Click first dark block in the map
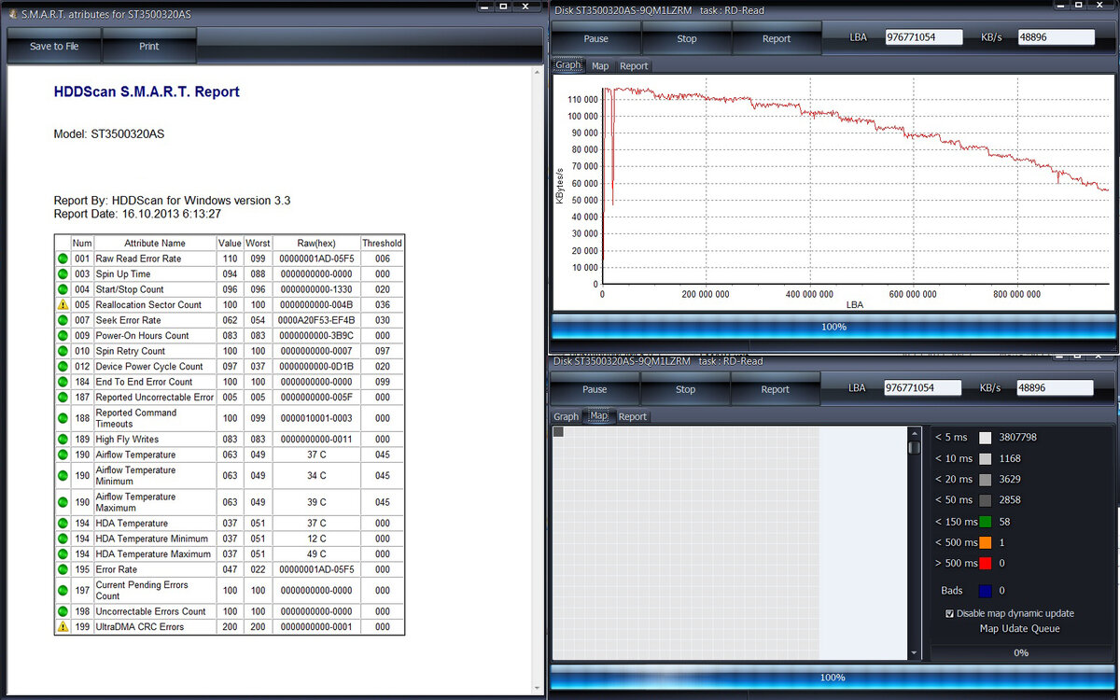Viewport: 1120px width, 700px height. pos(558,432)
